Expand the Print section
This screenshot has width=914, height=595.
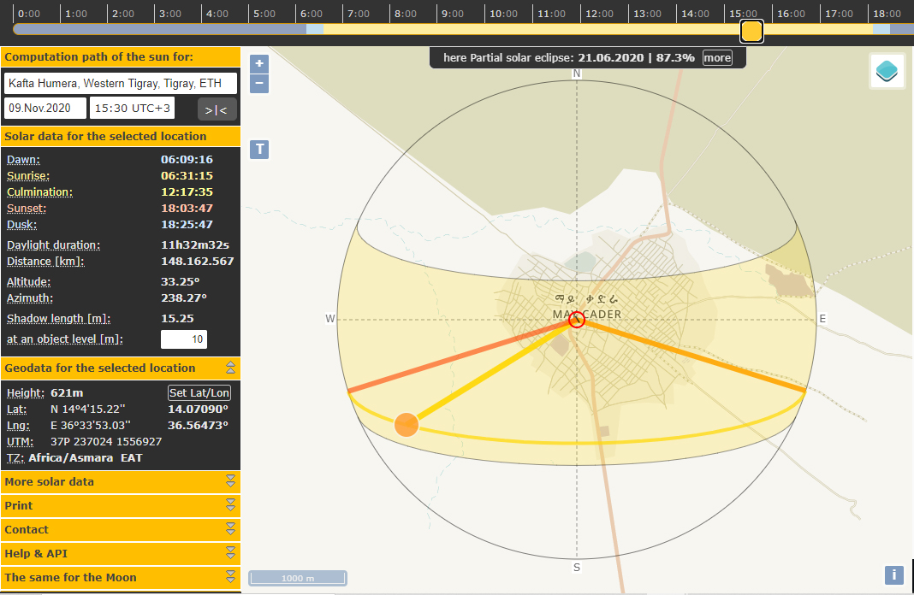pyautogui.click(x=230, y=505)
